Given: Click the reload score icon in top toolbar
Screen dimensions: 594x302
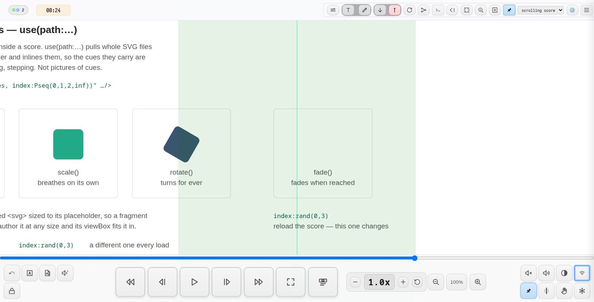Looking at the screenshot, I should click(409, 10).
